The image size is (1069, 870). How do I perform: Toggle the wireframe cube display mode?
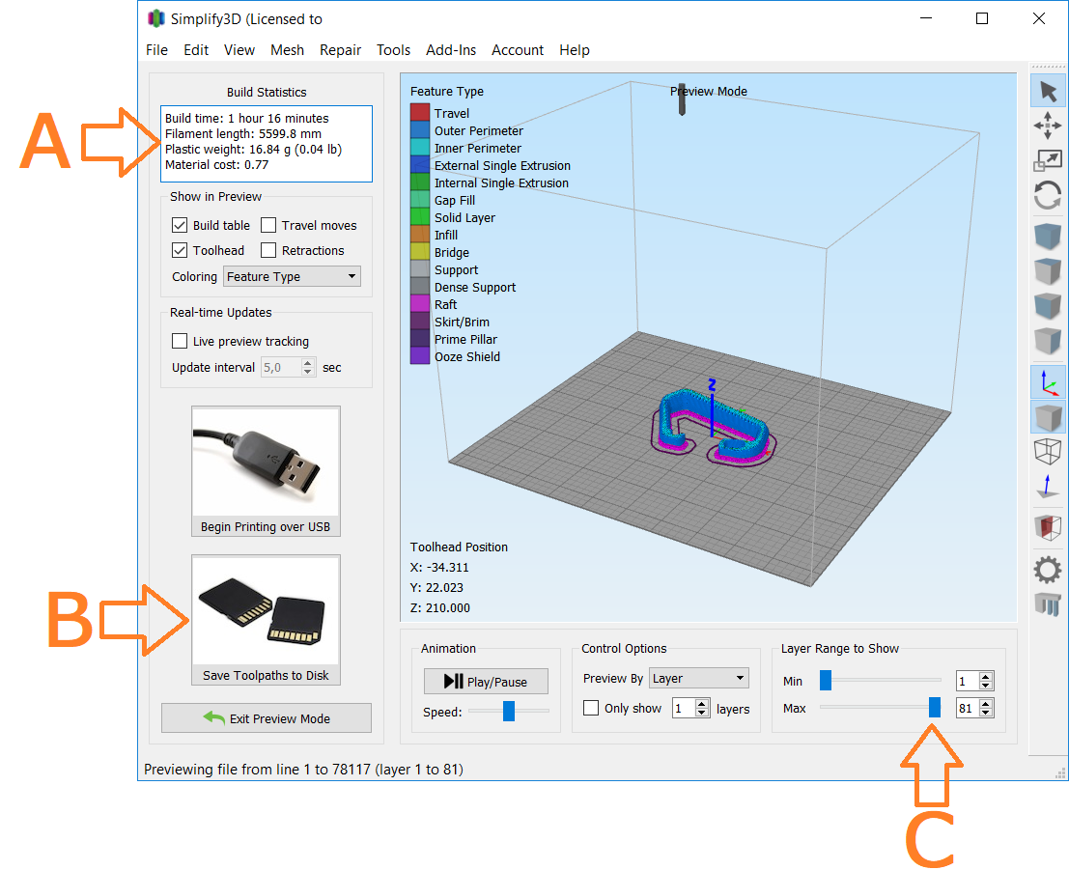pyautogui.click(x=1048, y=451)
